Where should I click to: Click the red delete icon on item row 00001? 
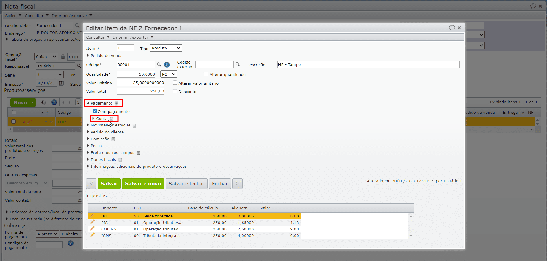pyautogui.click(x=24, y=122)
